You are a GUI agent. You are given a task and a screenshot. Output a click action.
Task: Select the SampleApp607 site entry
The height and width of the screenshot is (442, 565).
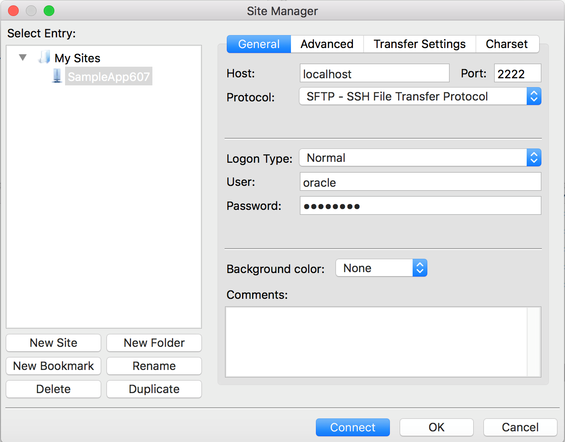pos(109,76)
